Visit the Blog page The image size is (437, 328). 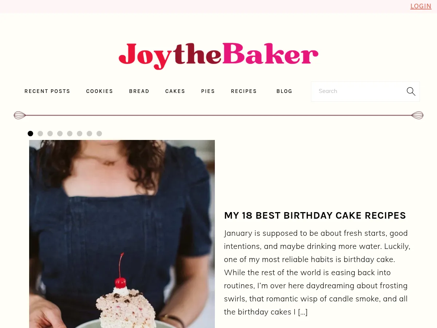[x=284, y=91]
